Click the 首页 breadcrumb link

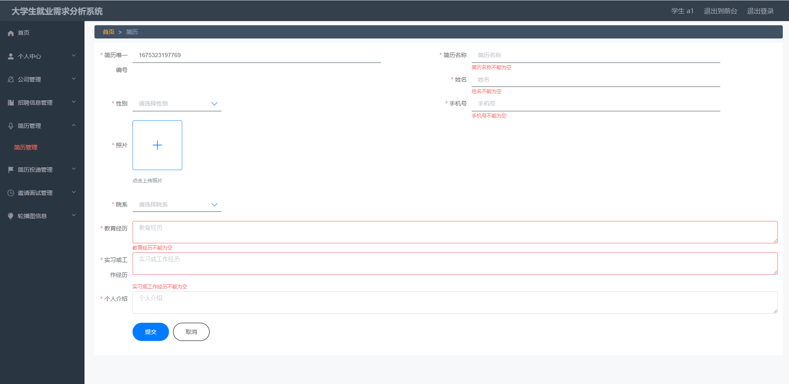coord(109,32)
